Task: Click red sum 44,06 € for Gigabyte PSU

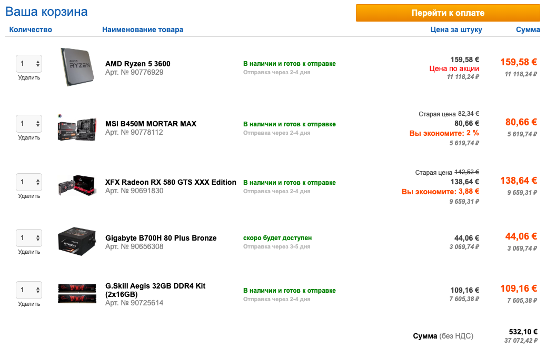Action: 521,236
